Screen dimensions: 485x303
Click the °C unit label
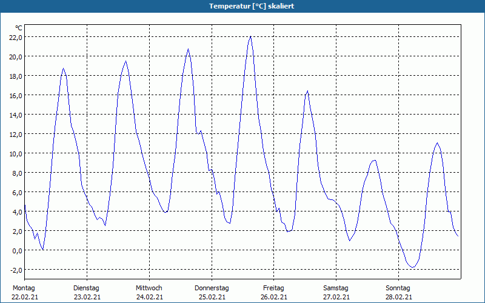19,28
